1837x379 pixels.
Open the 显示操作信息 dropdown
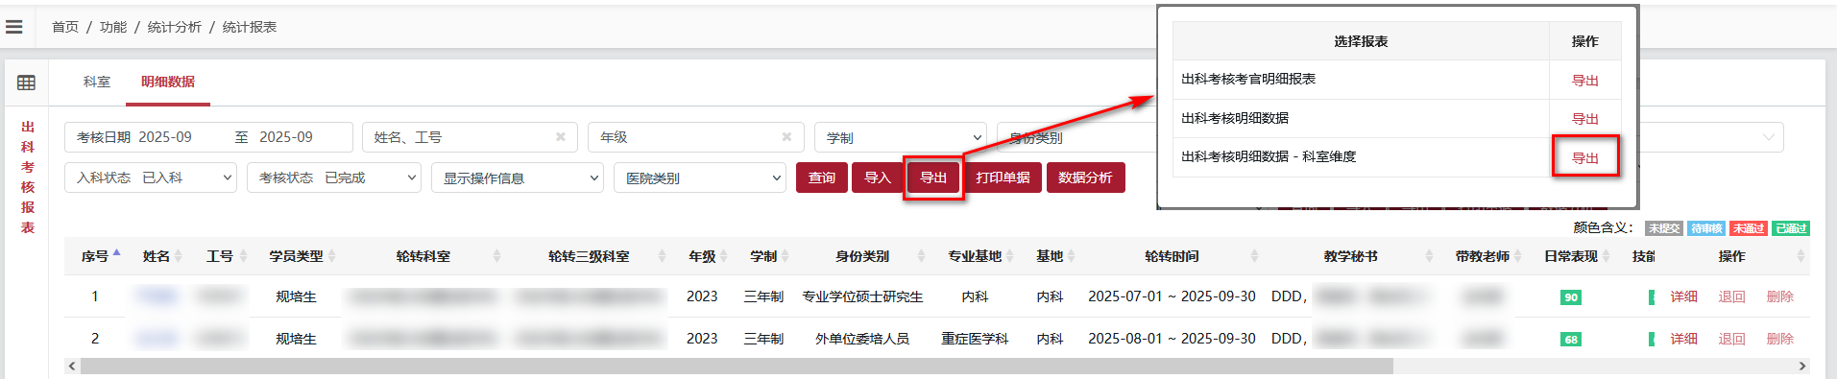(x=518, y=178)
